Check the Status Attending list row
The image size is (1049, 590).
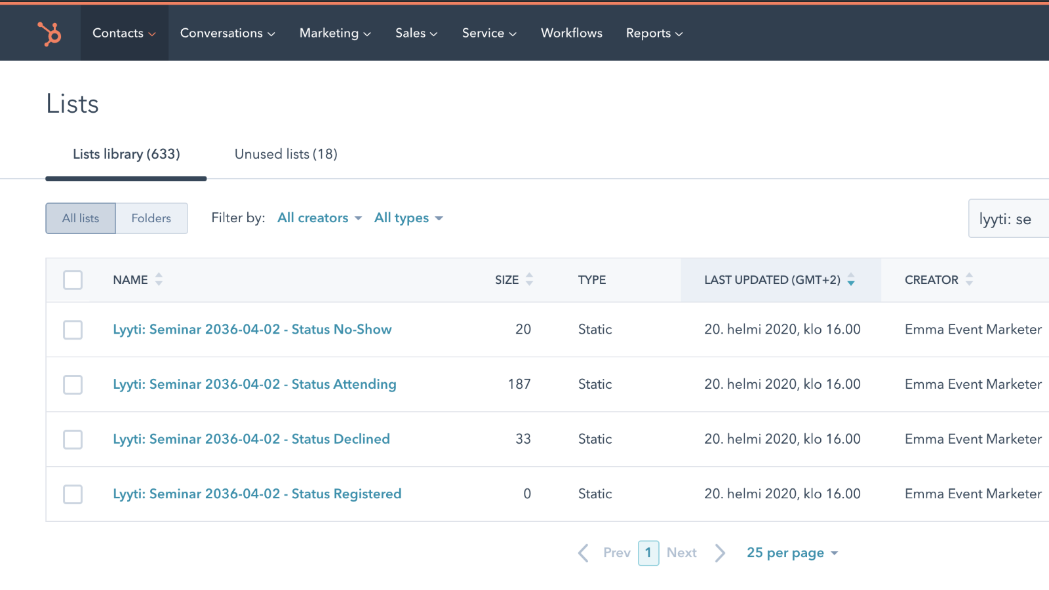[x=73, y=385]
